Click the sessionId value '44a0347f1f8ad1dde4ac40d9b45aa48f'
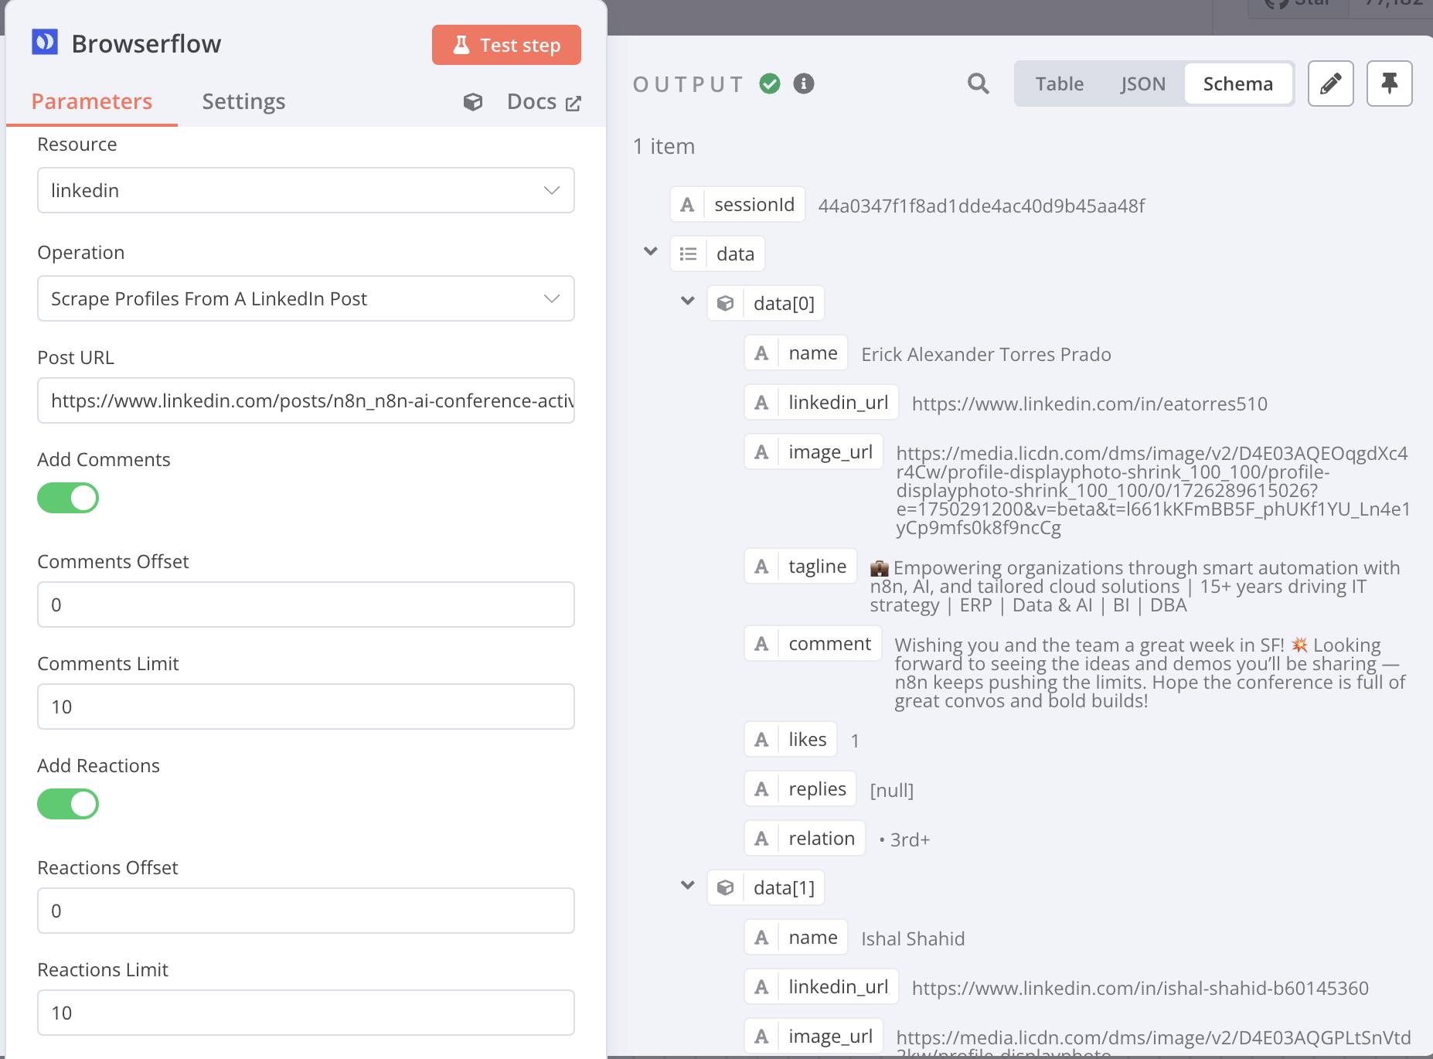The height and width of the screenshot is (1059, 1433). coord(982,206)
